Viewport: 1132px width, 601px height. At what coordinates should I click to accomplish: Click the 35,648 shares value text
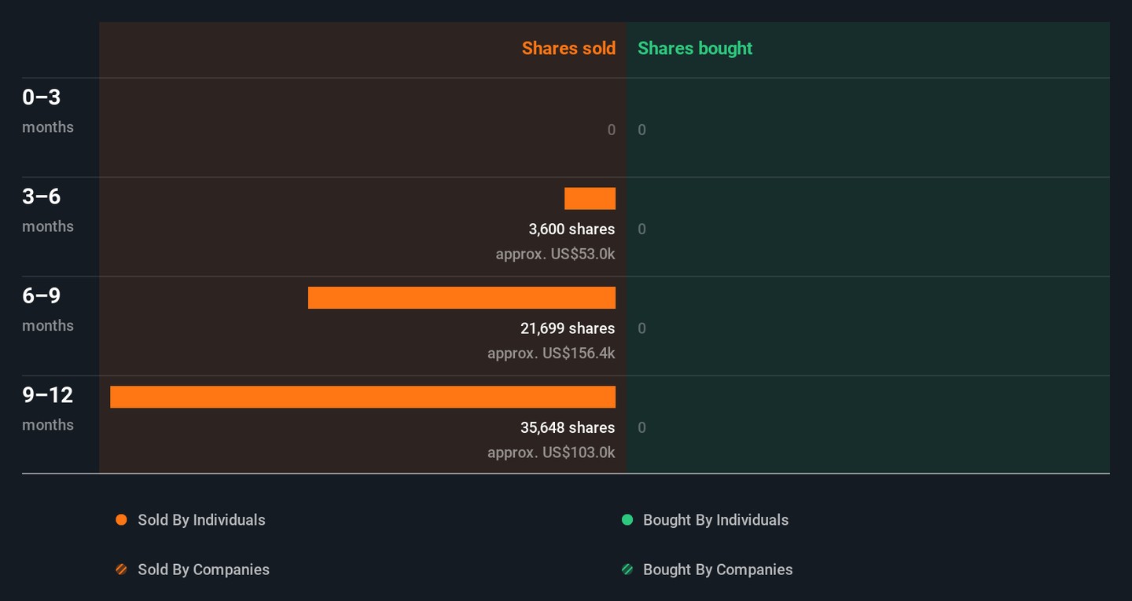(x=568, y=427)
